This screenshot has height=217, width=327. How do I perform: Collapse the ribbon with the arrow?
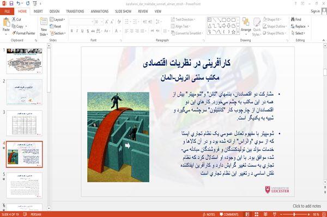tap(324, 40)
